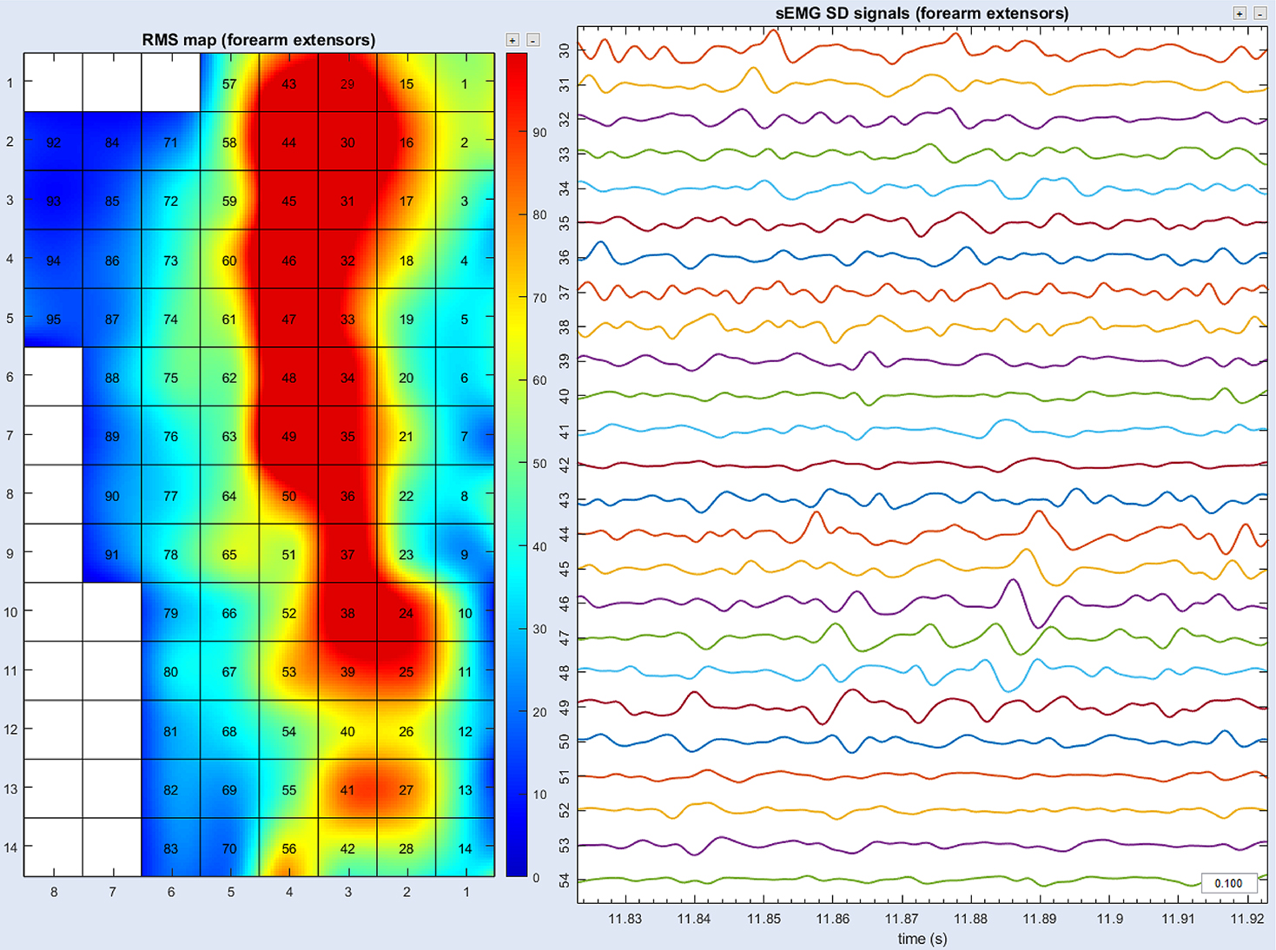Viewport: 1276px width, 950px height.
Task: Select electrode cell 70 in the RMS map
Action: click(229, 848)
